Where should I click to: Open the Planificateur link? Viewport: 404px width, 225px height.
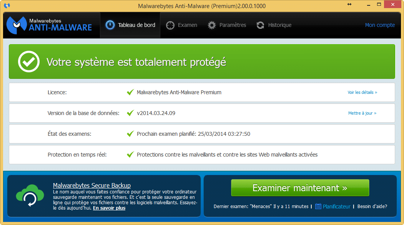(x=336, y=207)
